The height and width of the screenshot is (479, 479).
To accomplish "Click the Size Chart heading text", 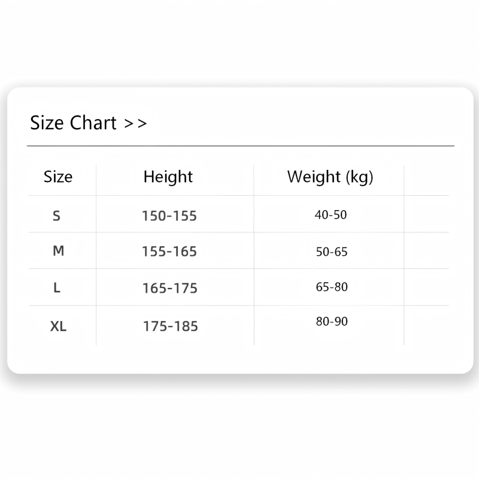I will [73, 123].
